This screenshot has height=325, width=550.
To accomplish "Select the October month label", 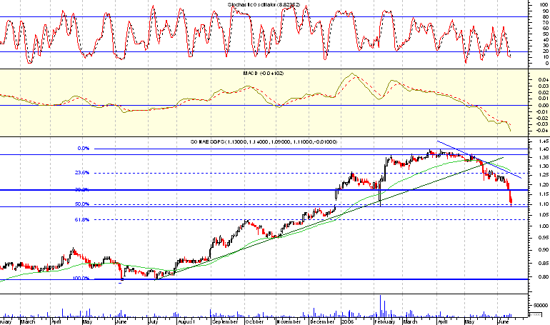I will click(254, 321).
